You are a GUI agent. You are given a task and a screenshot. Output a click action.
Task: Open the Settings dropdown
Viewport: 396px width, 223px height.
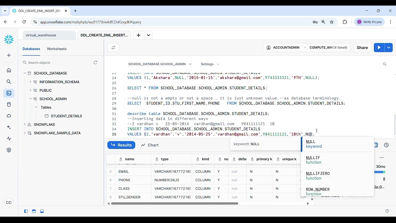pyautogui.click(x=210, y=64)
